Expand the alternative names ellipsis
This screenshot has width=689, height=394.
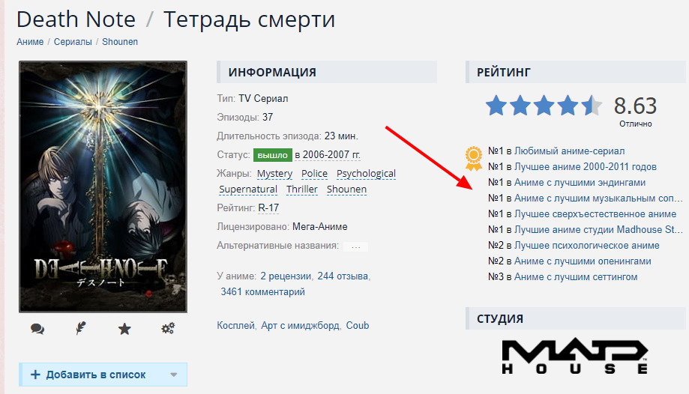click(x=356, y=246)
